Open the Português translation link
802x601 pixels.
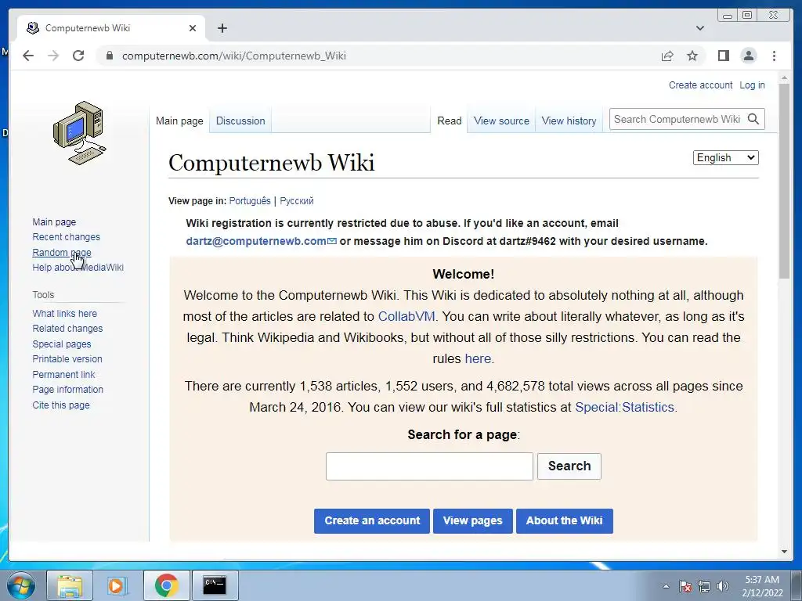(250, 201)
